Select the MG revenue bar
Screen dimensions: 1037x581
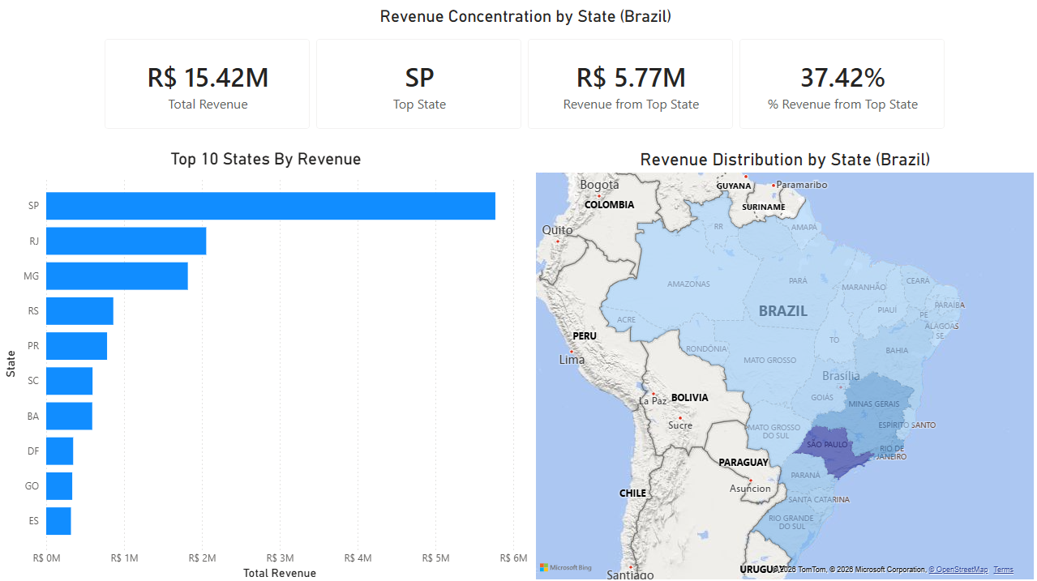pos(117,276)
